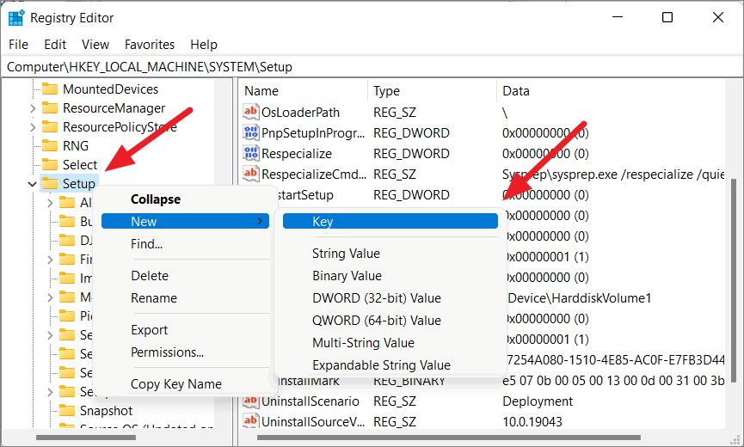Screen dimensions: 744x447
Task: Click the RespecializeCmdLine string value icon
Action: (250, 174)
